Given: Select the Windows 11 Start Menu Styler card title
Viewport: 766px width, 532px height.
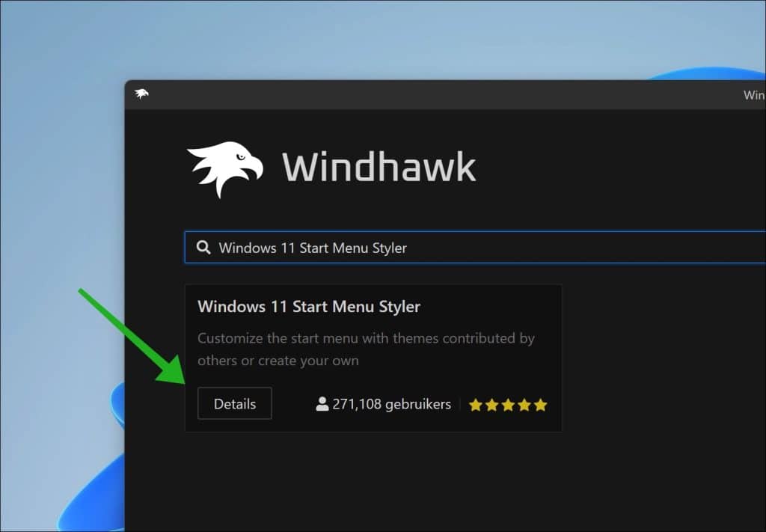Looking at the screenshot, I should point(309,307).
